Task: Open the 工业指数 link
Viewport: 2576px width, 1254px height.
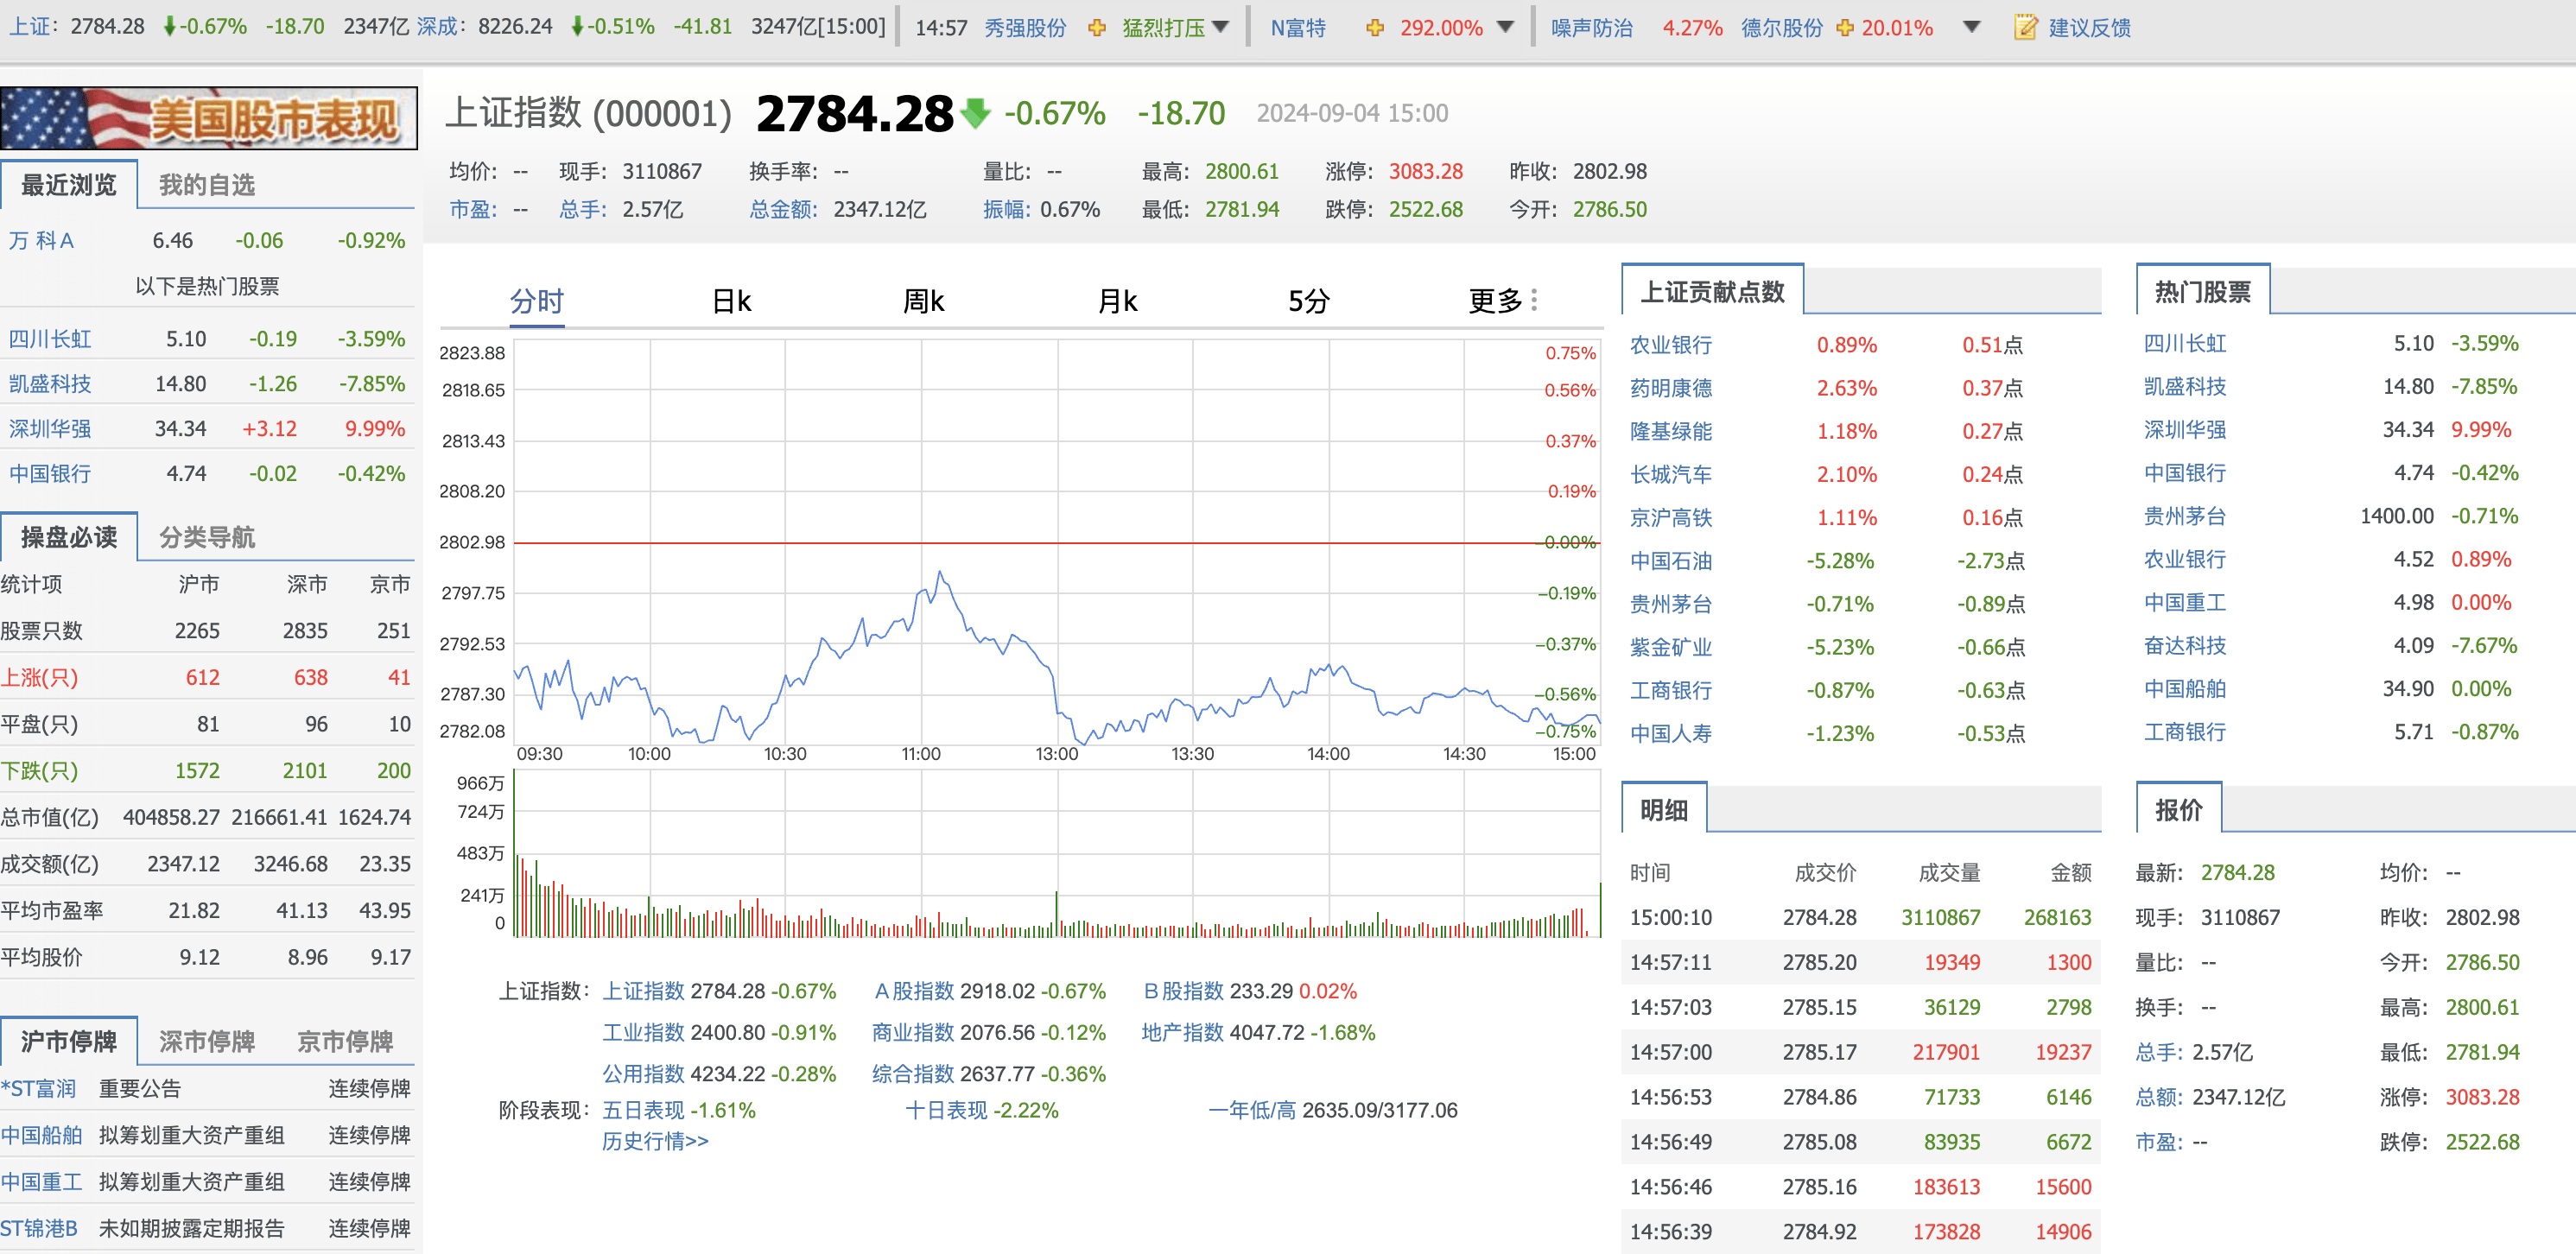Action: point(643,1032)
